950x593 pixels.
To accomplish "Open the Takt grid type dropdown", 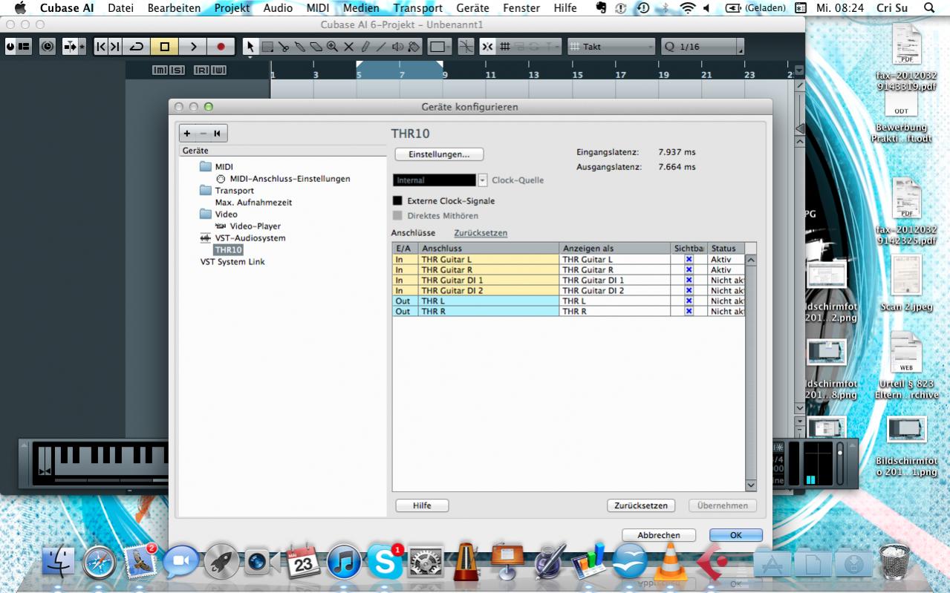I will 611,46.
